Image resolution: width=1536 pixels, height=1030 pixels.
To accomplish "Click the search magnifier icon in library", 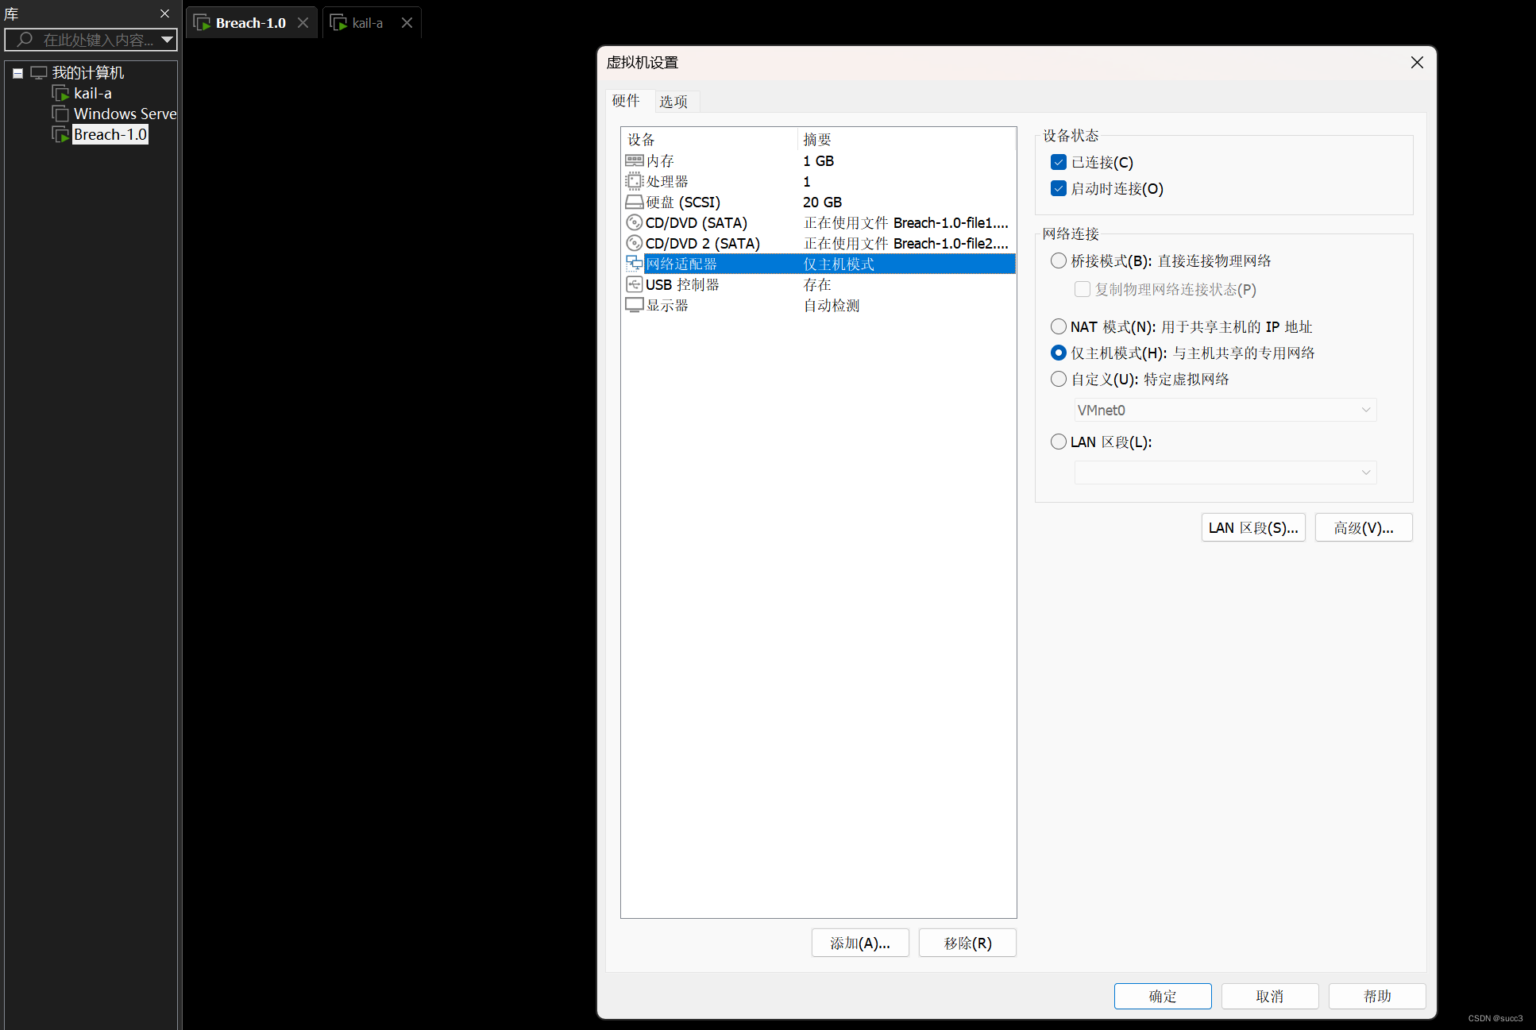I will [x=25, y=39].
